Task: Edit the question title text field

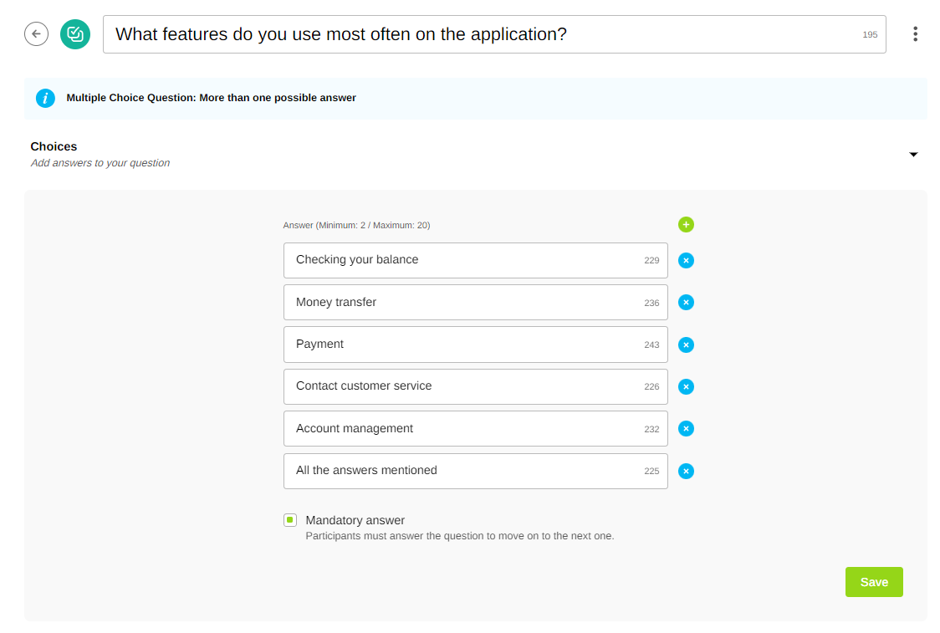Action: click(x=485, y=34)
